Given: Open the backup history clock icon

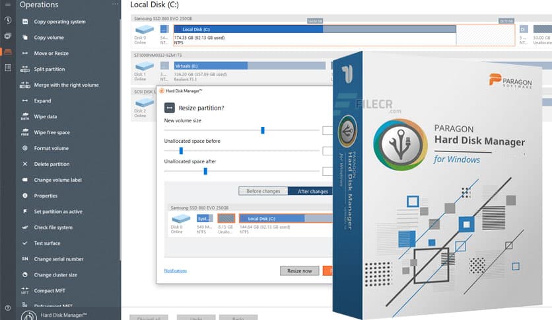Looking at the screenshot, I should (x=8, y=20).
